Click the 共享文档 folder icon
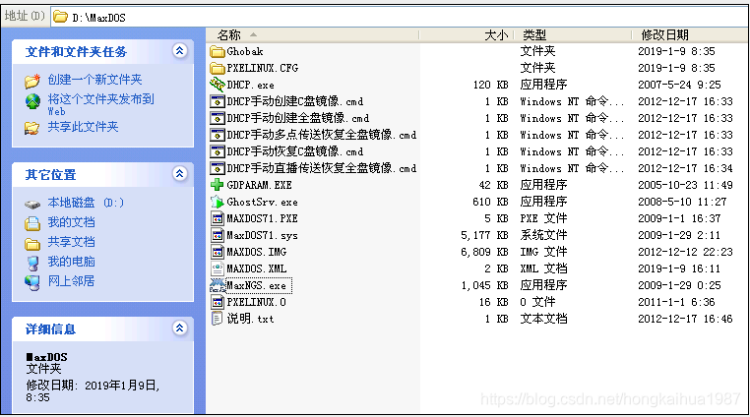 [32, 244]
